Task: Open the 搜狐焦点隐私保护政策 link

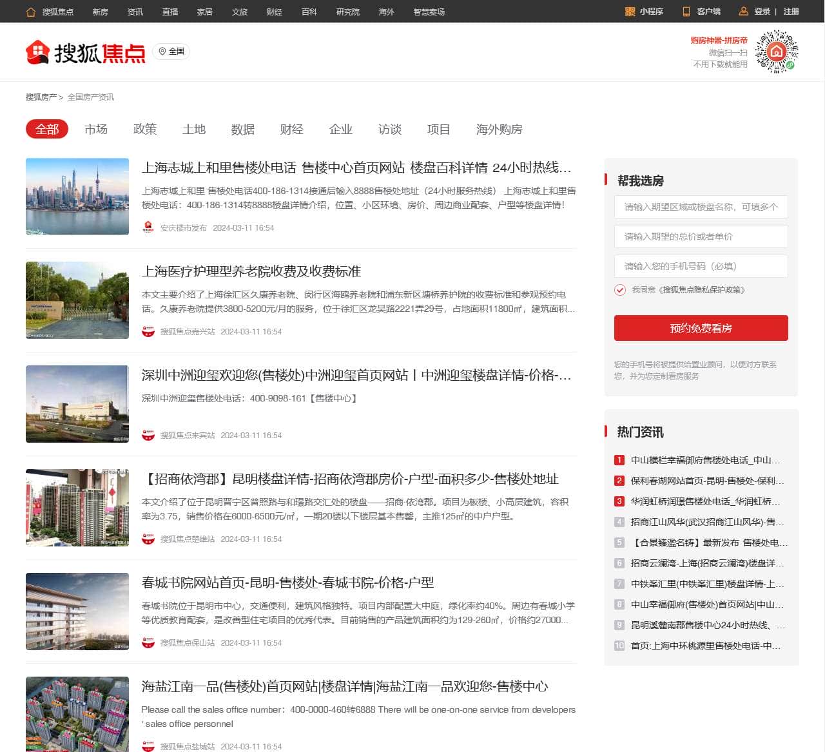Action: click(704, 290)
